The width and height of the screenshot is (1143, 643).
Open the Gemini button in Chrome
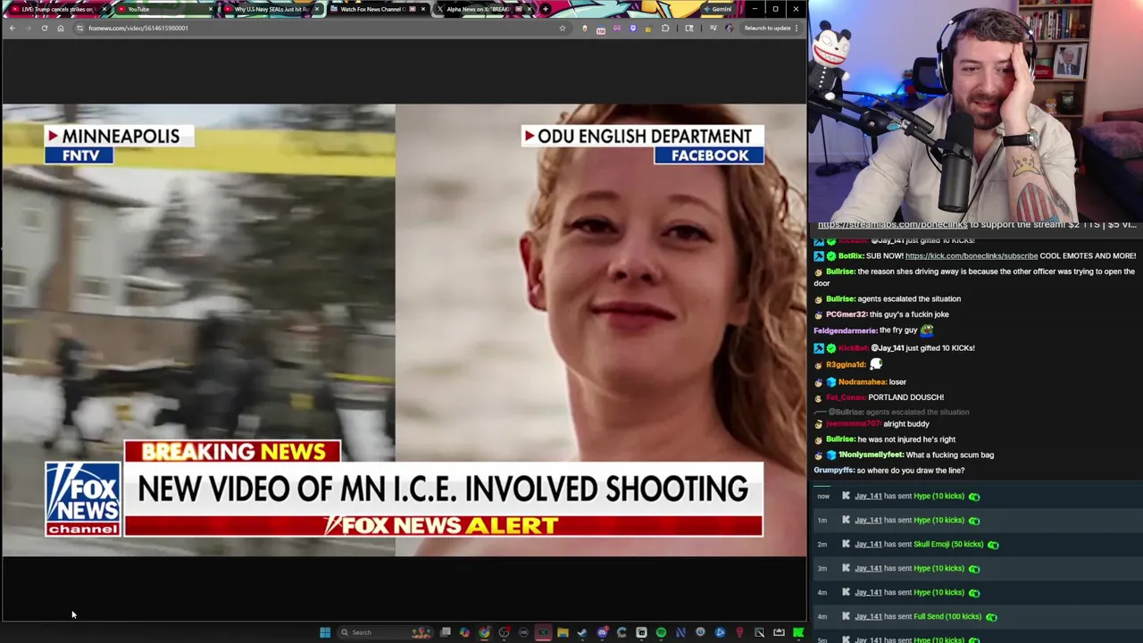coord(717,9)
